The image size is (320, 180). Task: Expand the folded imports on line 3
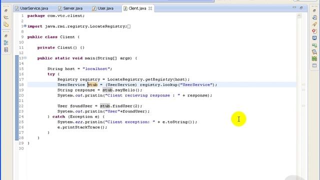click(x=25, y=26)
